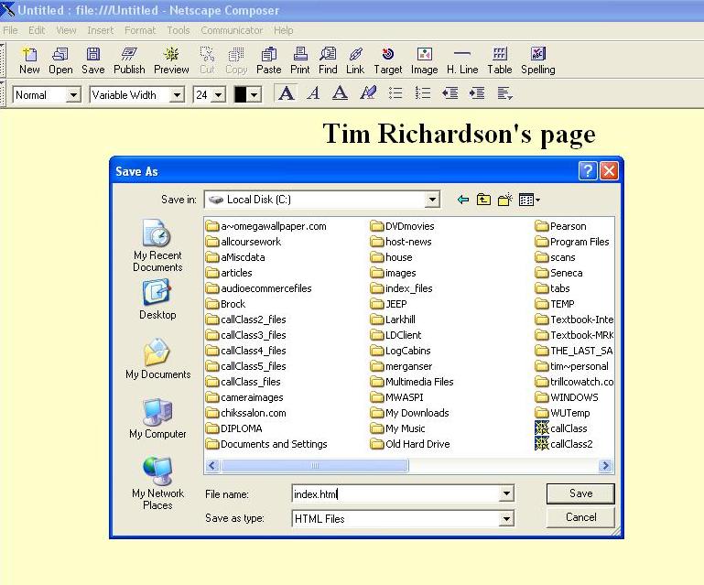Screen dimensions: 704x585
Task: Expand the Save in Local Disk dropdown
Action: pos(432,200)
